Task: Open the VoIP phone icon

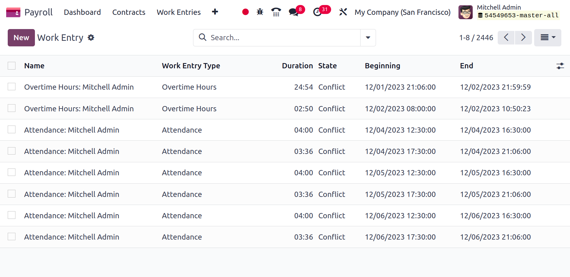Action: (x=276, y=12)
